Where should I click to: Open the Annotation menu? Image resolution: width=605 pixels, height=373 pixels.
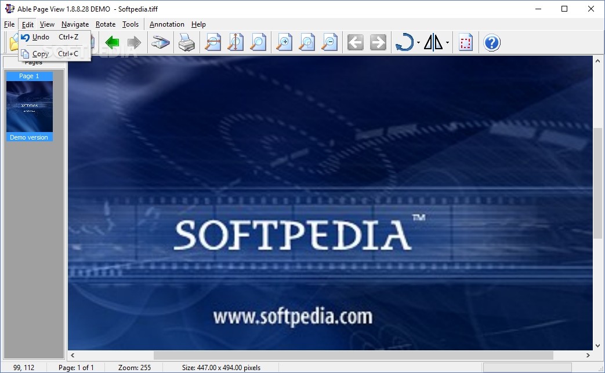click(166, 24)
